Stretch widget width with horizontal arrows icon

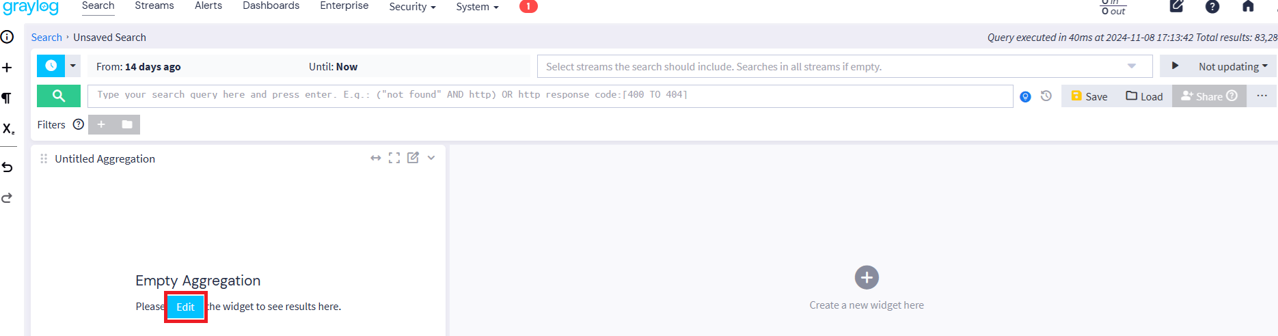[375, 158]
